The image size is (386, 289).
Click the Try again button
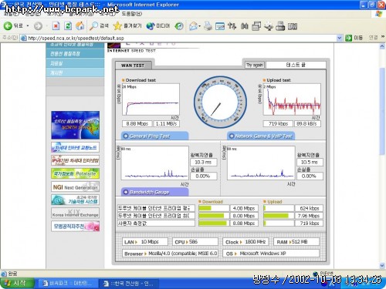pyautogui.click(x=255, y=65)
